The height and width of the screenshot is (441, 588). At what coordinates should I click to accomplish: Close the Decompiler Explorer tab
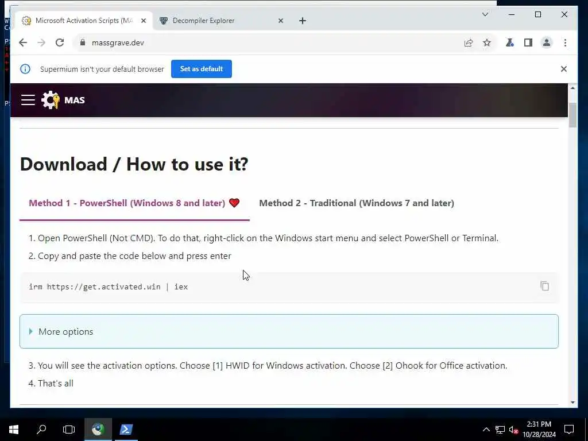(x=280, y=21)
